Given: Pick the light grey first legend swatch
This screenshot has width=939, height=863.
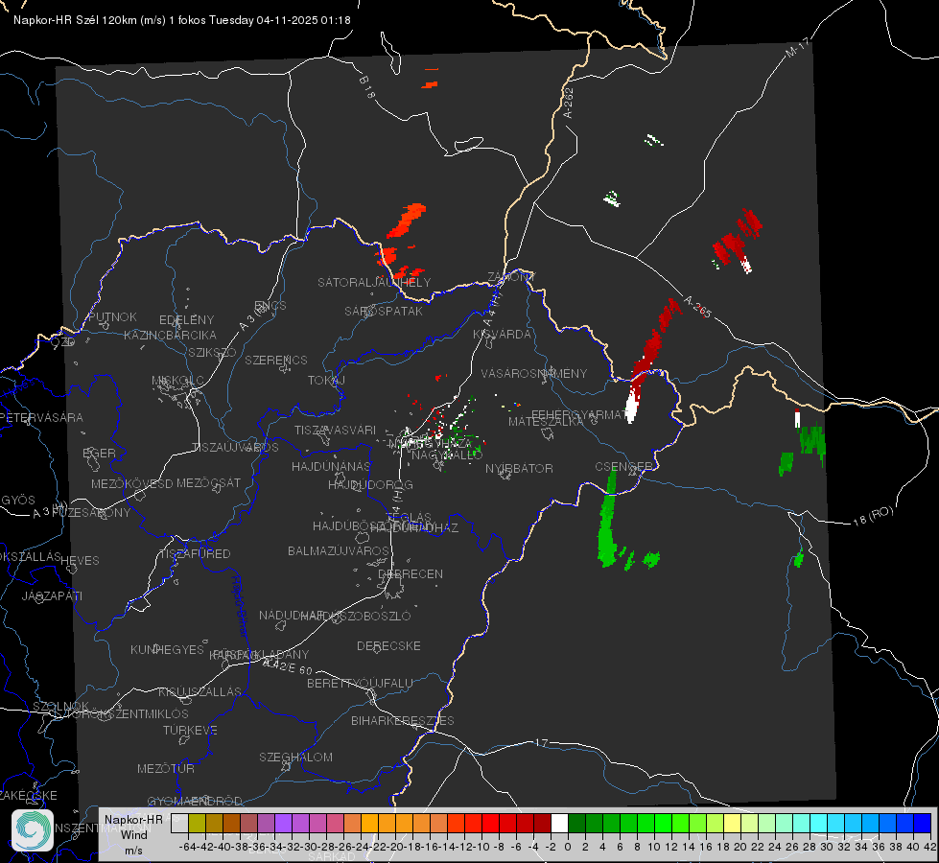Looking at the screenshot, I should pos(179,823).
